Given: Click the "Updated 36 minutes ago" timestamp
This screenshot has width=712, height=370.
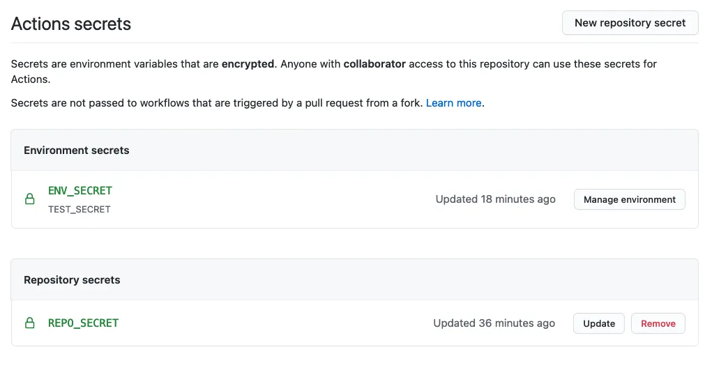Looking at the screenshot, I should click(x=494, y=323).
